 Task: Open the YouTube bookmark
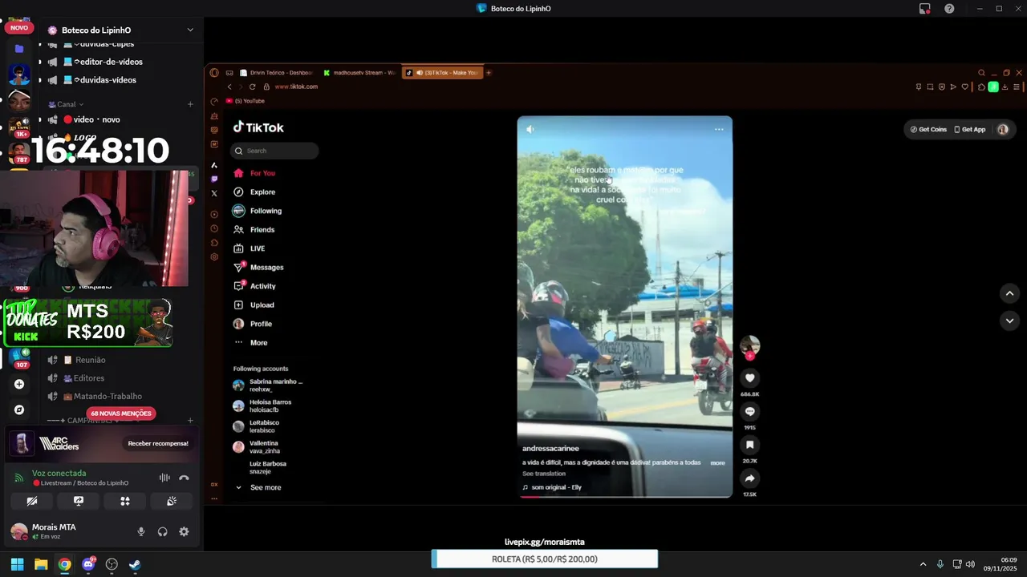(246, 101)
